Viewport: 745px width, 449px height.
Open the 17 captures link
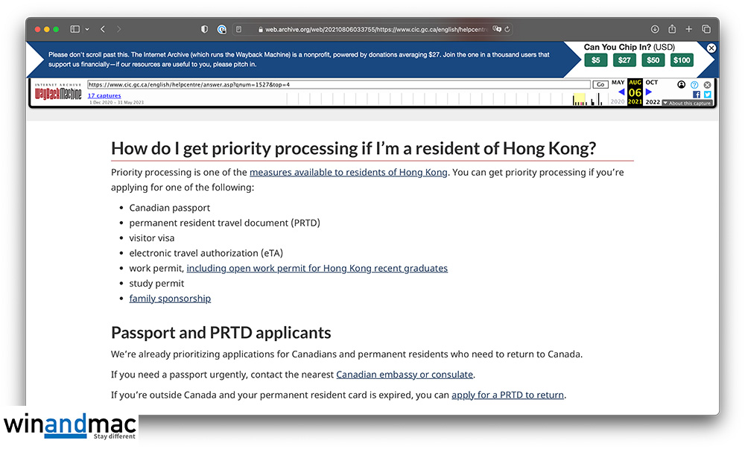point(104,96)
